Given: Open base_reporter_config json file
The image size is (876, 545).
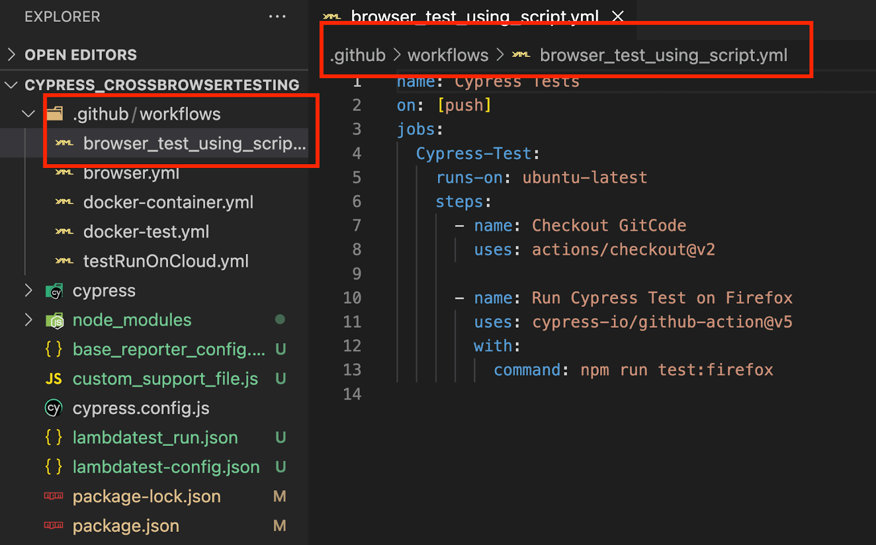Looking at the screenshot, I should pyautogui.click(x=169, y=350).
